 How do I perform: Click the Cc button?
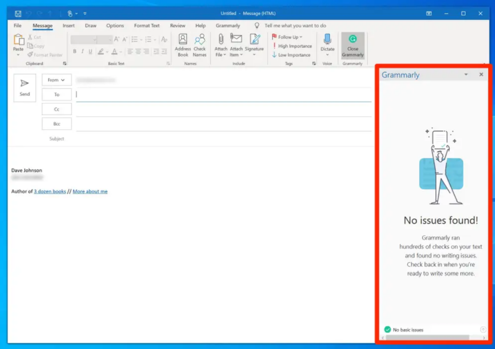point(57,110)
